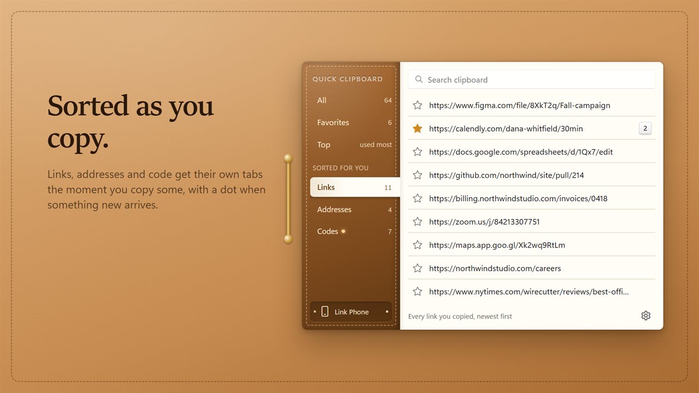Select the figma.com Fall-campaign URL

[519, 105]
